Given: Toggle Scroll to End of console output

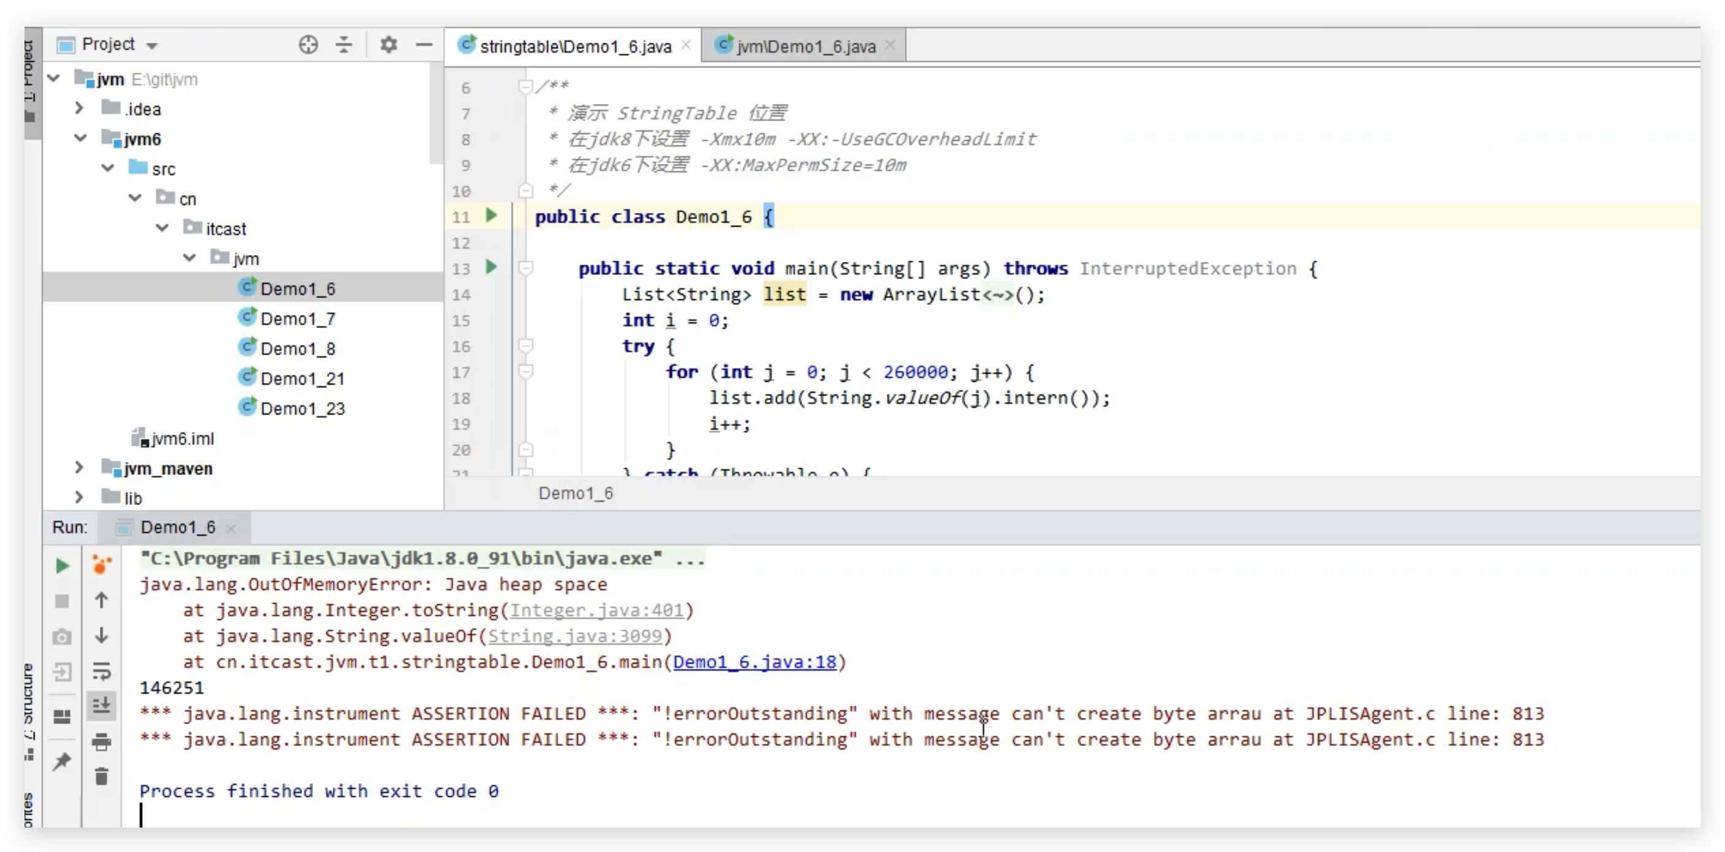Looking at the screenshot, I should 102,706.
